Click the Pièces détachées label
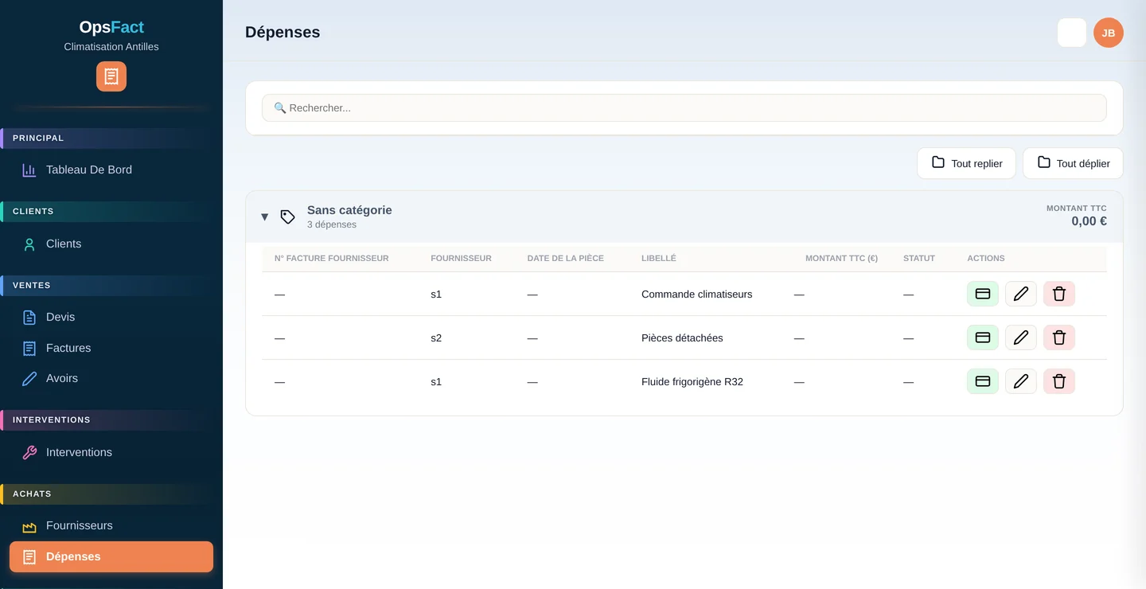The image size is (1146, 589). (682, 337)
